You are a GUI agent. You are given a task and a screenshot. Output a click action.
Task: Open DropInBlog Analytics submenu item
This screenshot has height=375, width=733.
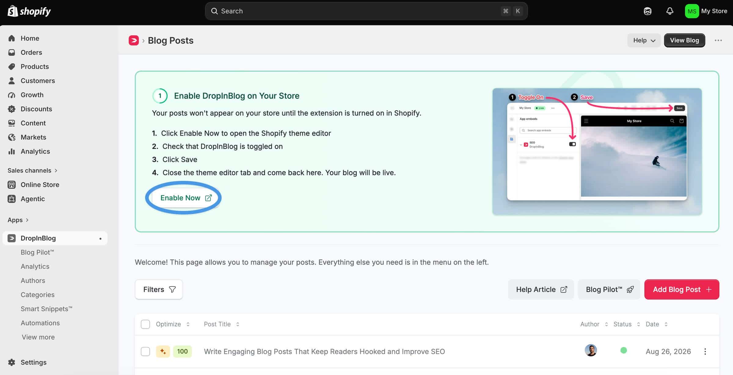[35, 266]
